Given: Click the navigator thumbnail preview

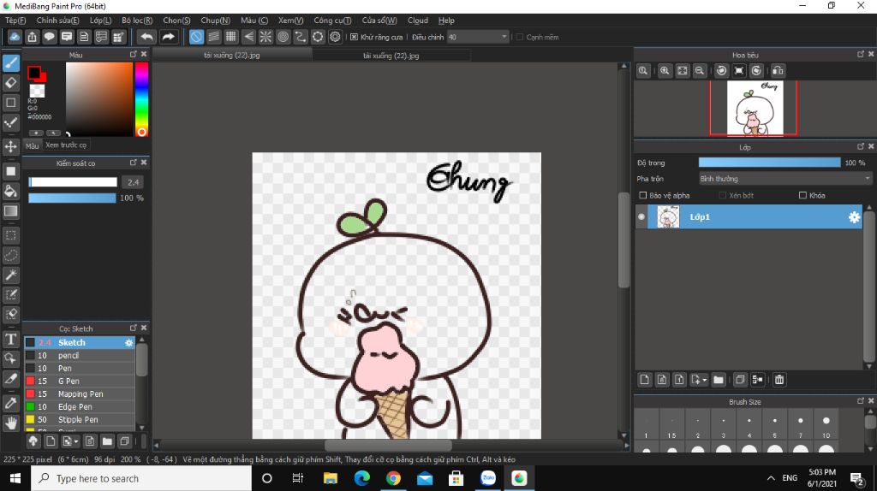Looking at the screenshot, I should point(755,109).
